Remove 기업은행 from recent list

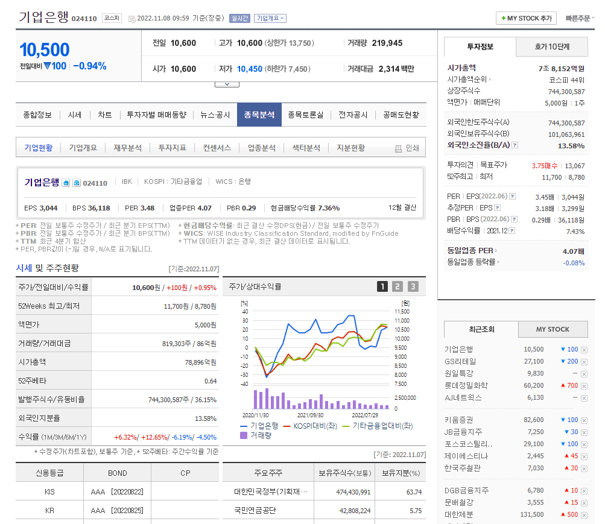(584, 350)
